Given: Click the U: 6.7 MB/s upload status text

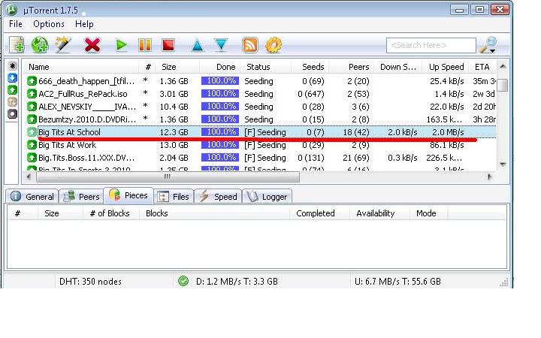Looking at the screenshot, I should (397, 282).
